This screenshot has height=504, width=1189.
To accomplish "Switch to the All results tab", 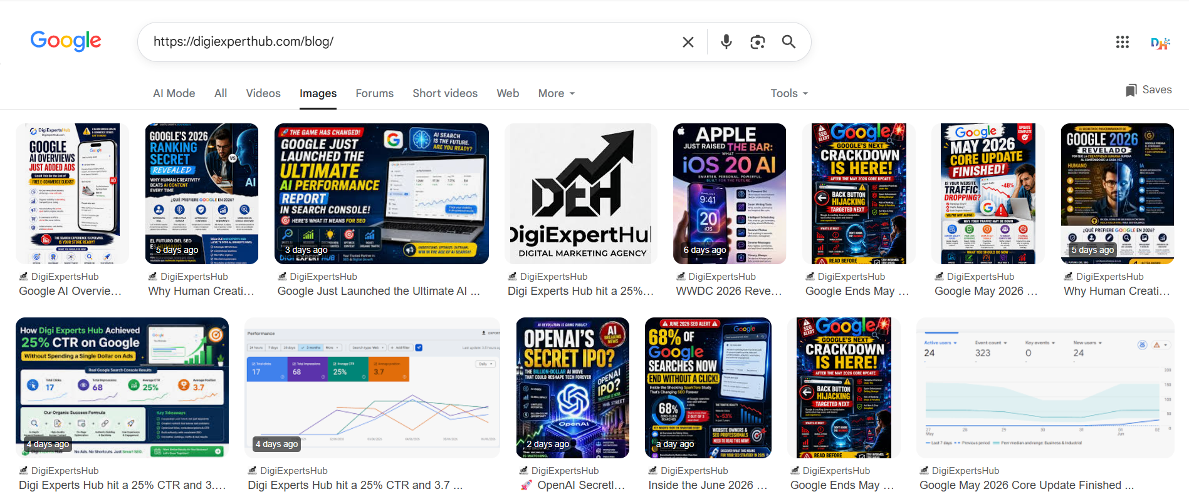I will point(221,93).
